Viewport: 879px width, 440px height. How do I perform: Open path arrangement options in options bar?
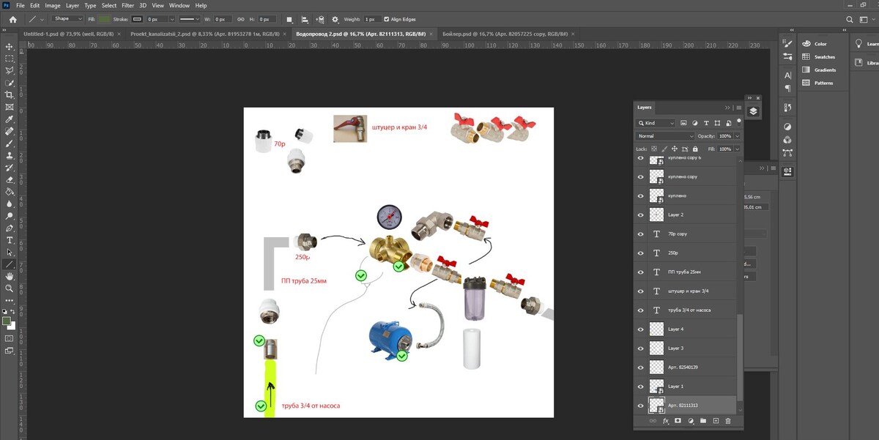320,19
